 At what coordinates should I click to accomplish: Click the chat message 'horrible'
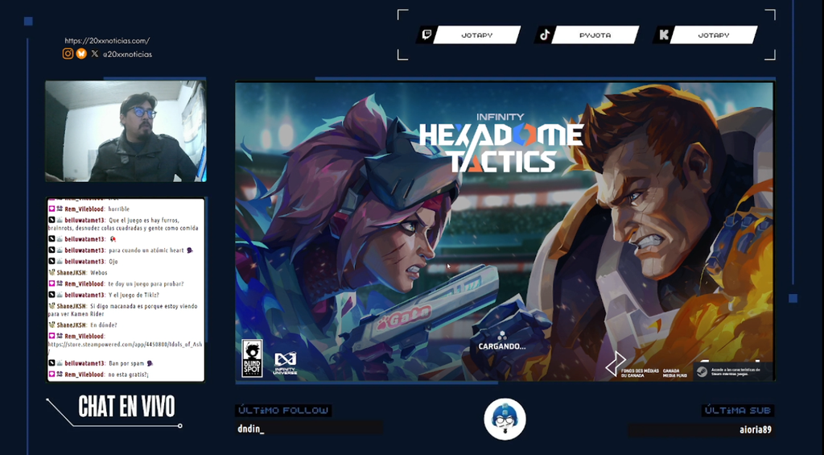[x=119, y=209]
